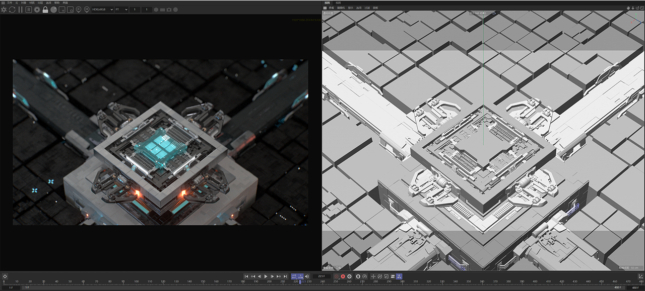Go to end of the timeline
Image resolution: width=645 pixels, height=291 pixels.
pos(285,276)
